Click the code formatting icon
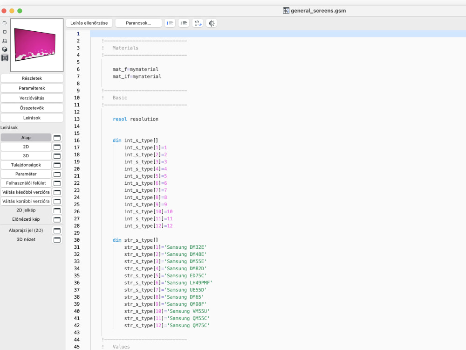This screenshot has height=350, width=466. point(198,23)
